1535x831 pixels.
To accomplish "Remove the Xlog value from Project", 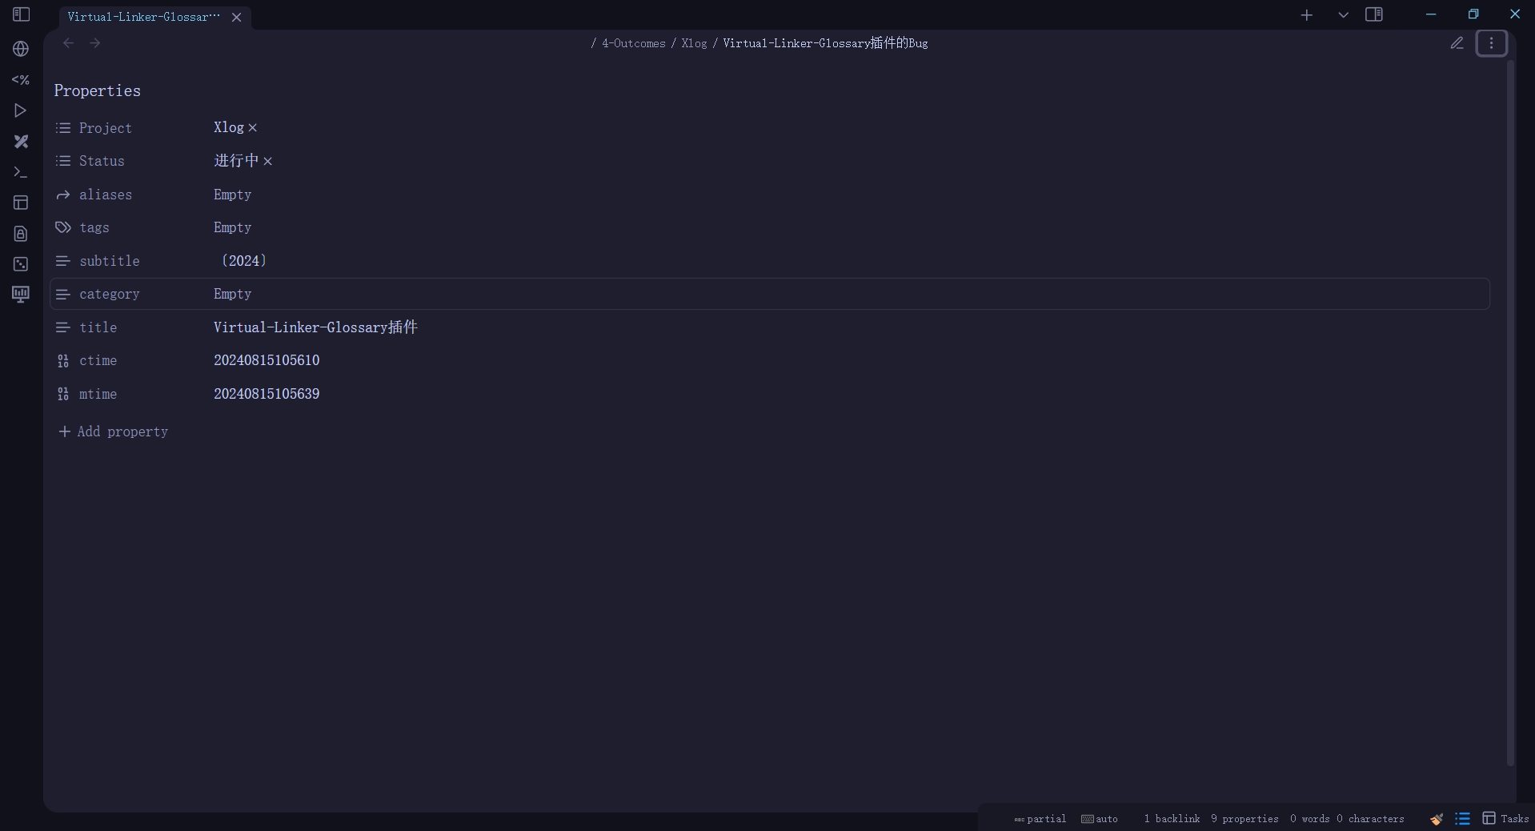I will 253,128.
